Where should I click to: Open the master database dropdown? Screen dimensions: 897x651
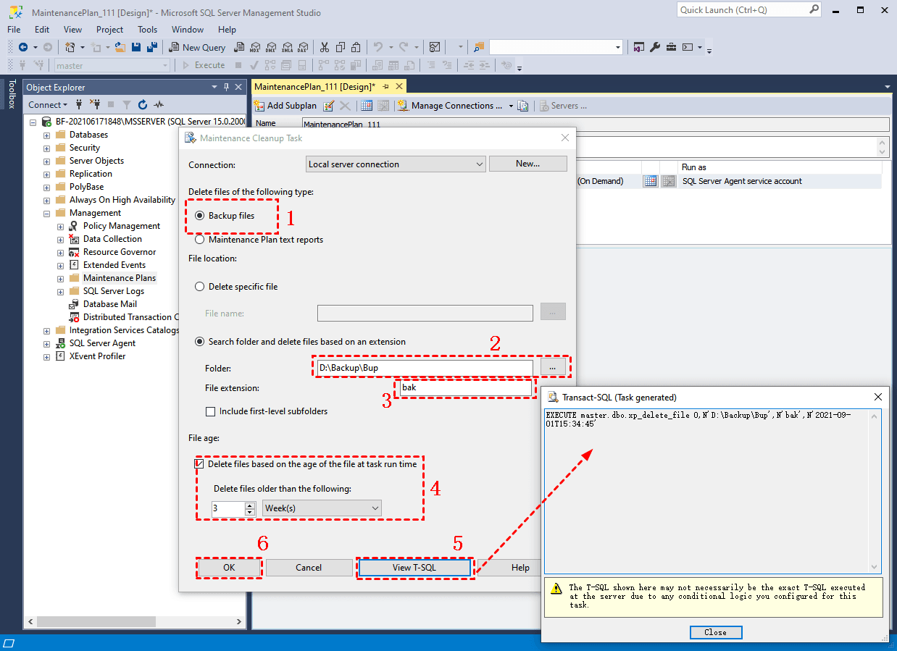click(112, 65)
